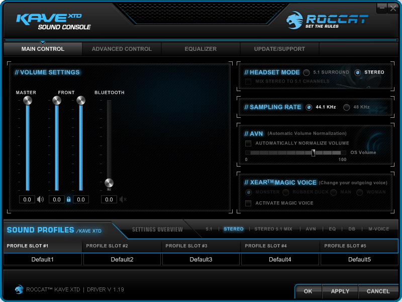Click the Master volume slider knob
Viewport: 402px width, 302px height.
click(x=28, y=100)
